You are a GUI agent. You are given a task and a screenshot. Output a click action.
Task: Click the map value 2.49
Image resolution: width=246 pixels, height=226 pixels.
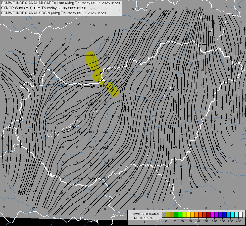click(x=106, y=40)
